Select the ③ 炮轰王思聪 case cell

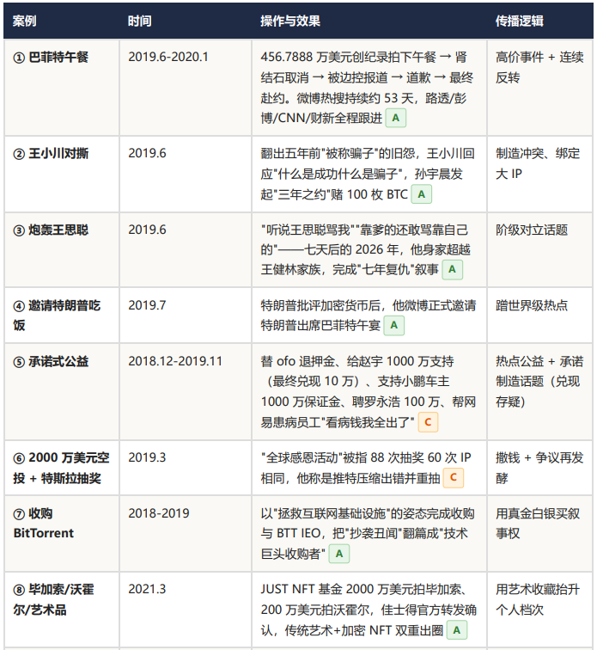[x=62, y=249]
